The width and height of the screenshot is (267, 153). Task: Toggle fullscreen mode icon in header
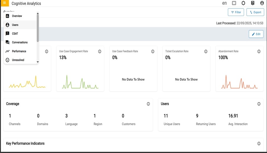[234, 3]
